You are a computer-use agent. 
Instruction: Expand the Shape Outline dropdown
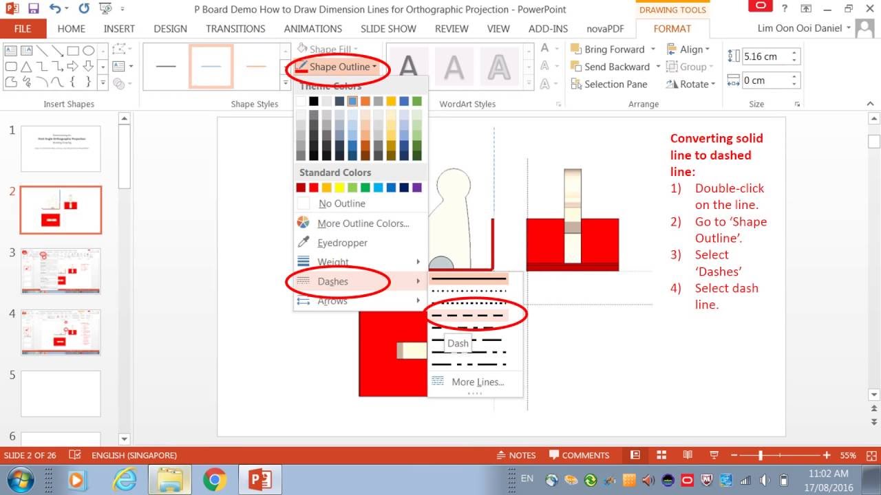pos(337,67)
